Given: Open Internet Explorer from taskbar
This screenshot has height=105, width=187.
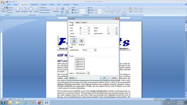Looking at the screenshot, I should 25,103.
